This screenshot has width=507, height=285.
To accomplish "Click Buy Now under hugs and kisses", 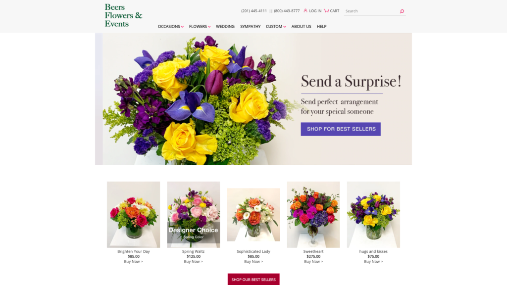I will coord(373,261).
